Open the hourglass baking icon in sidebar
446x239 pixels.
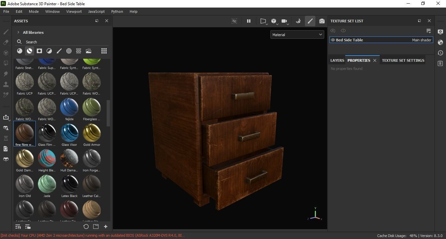point(6,138)
